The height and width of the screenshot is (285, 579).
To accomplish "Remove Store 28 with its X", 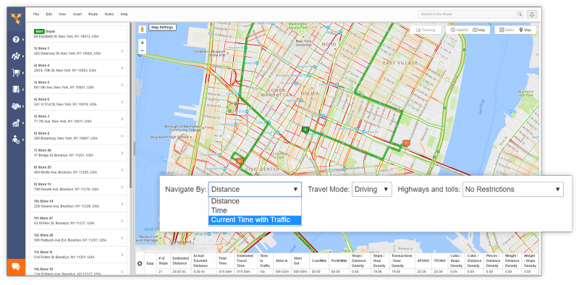I will 122,153.
